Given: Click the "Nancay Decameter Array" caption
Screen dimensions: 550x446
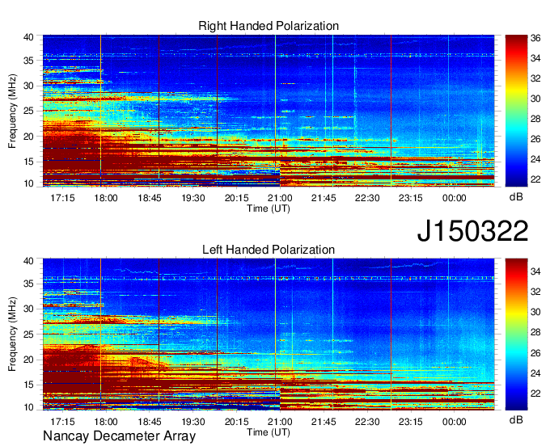Looking at the screenshot, I should 119,435.
